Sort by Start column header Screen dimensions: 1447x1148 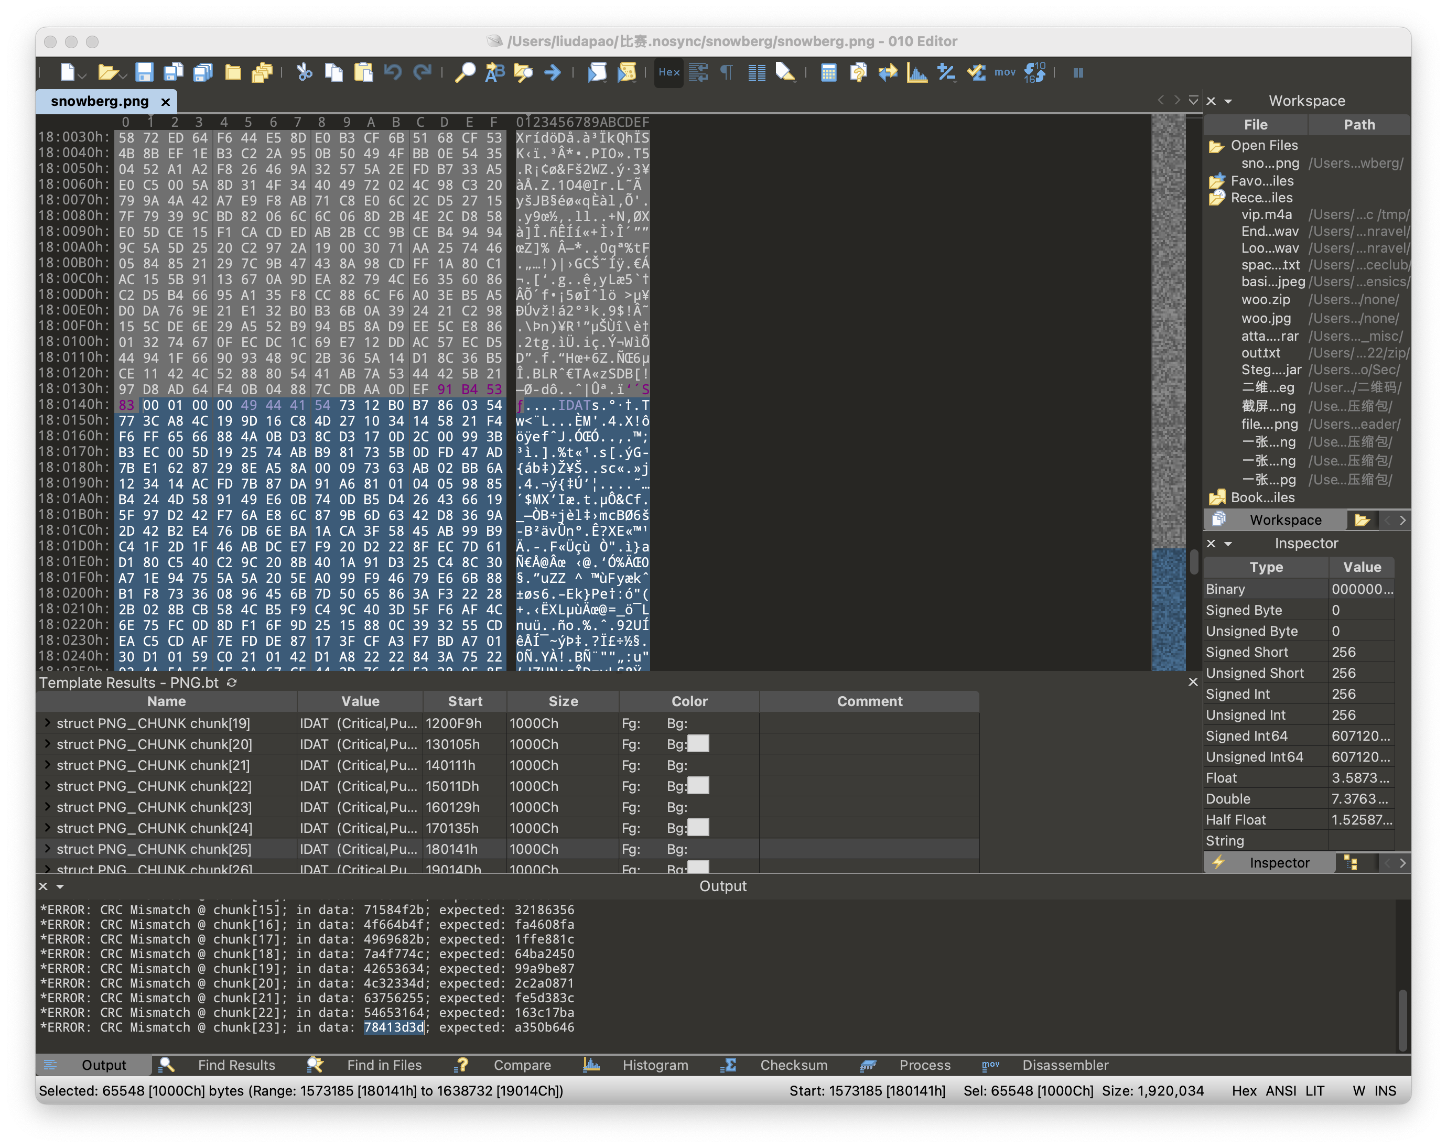[465, 701]
